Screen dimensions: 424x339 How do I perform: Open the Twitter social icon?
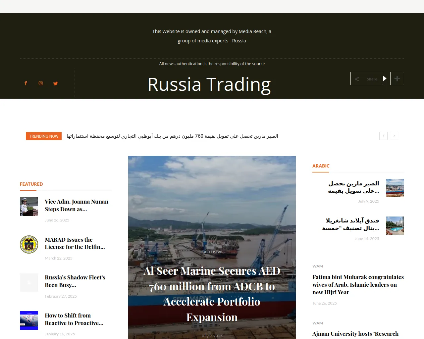(56, 83)
